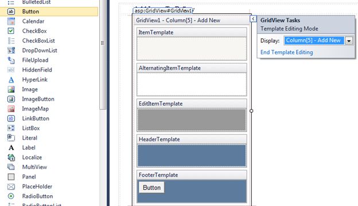358x206 pixels.
Task: Choose the DropDownList toolbox icon
Action: tap(11, 50)
